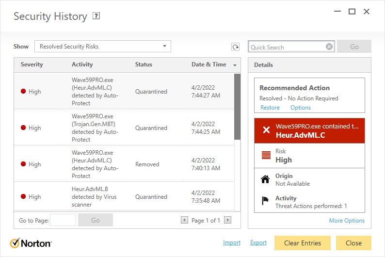Click the Risk level bars icon
The image size is (385, 257).
tap(266, 155)
